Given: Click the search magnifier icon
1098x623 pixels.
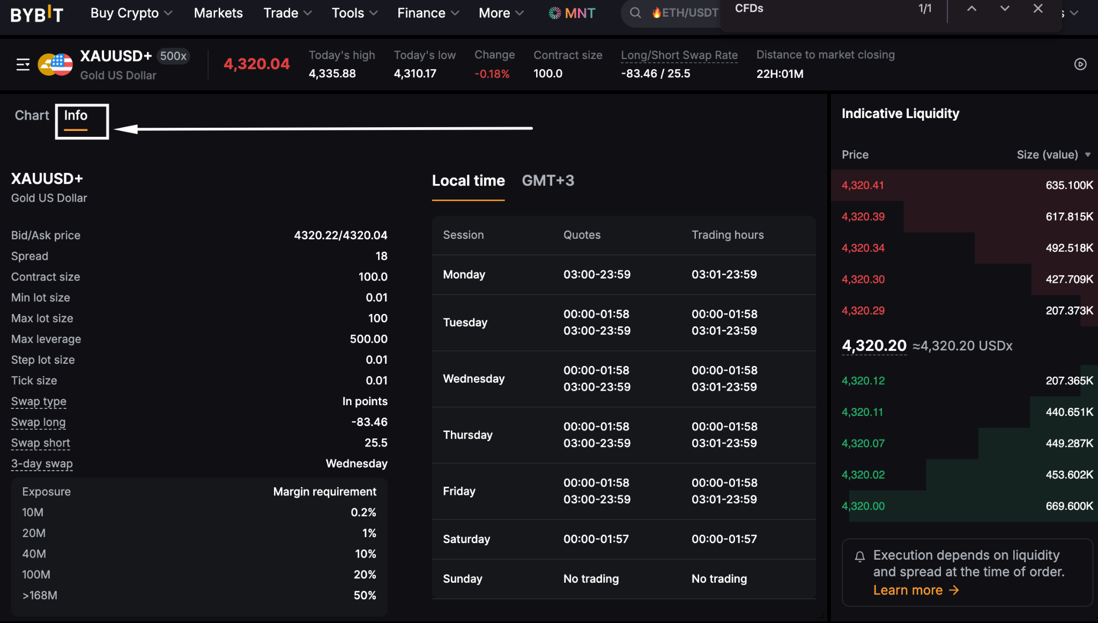Looking at the screenshot, I should tap(635, 13).
